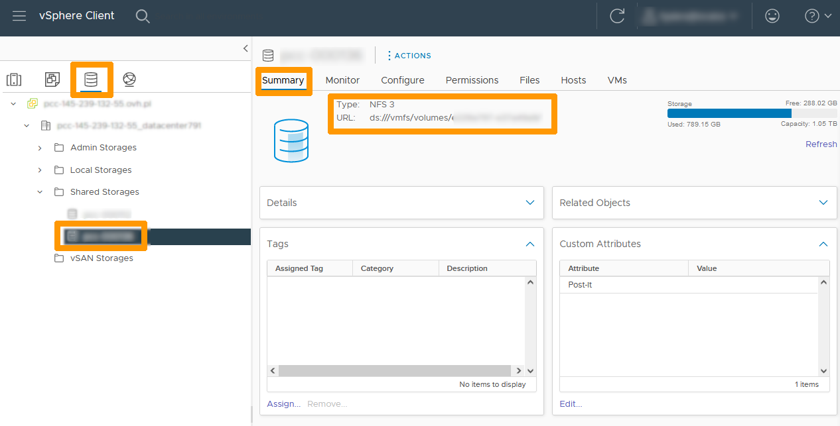Open the hamburger navigation menu
The width and height of the screenshot is (840, 426).
pyautogui.click(x=19, y=16)
